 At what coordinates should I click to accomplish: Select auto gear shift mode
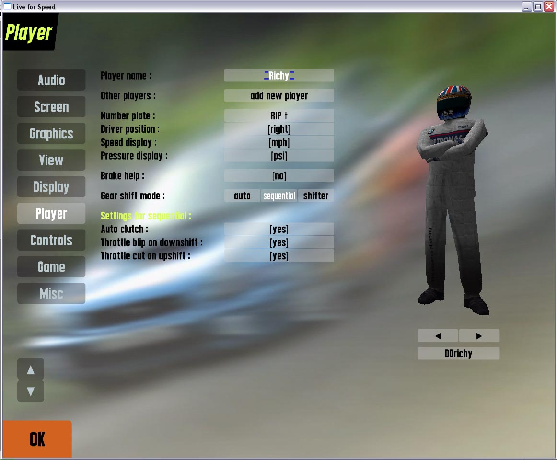(242, 195)
